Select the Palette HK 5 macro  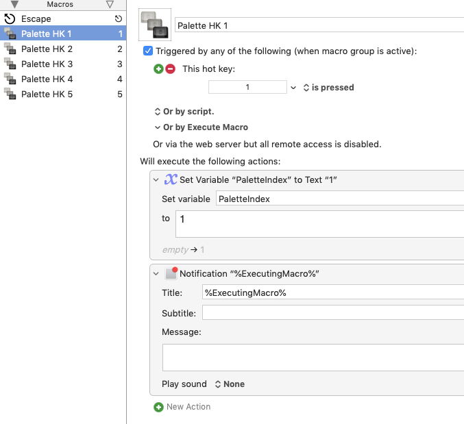47,95
